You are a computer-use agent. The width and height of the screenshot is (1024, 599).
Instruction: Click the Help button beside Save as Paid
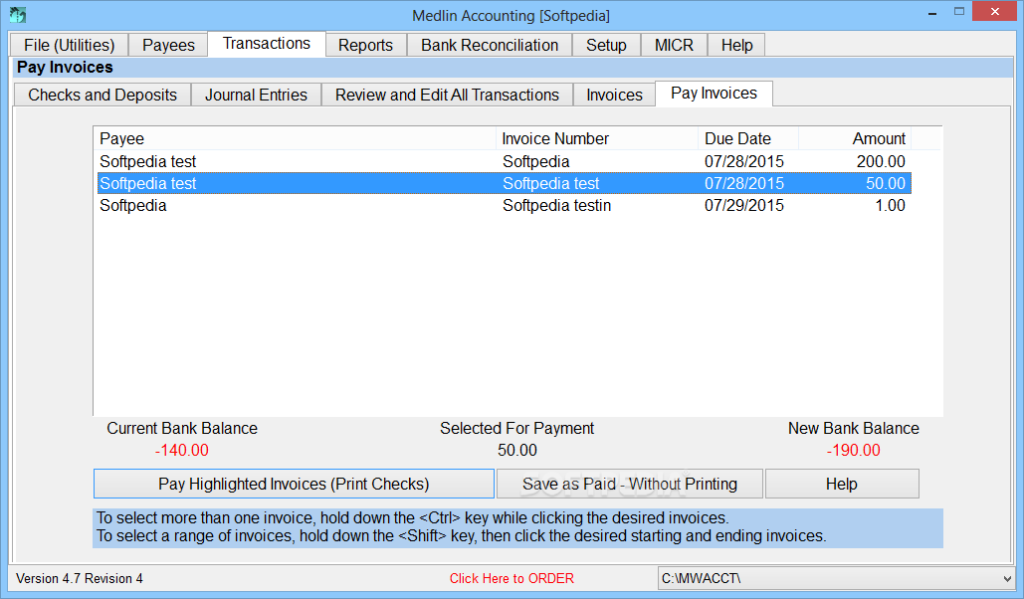click(x=842, y=484)
